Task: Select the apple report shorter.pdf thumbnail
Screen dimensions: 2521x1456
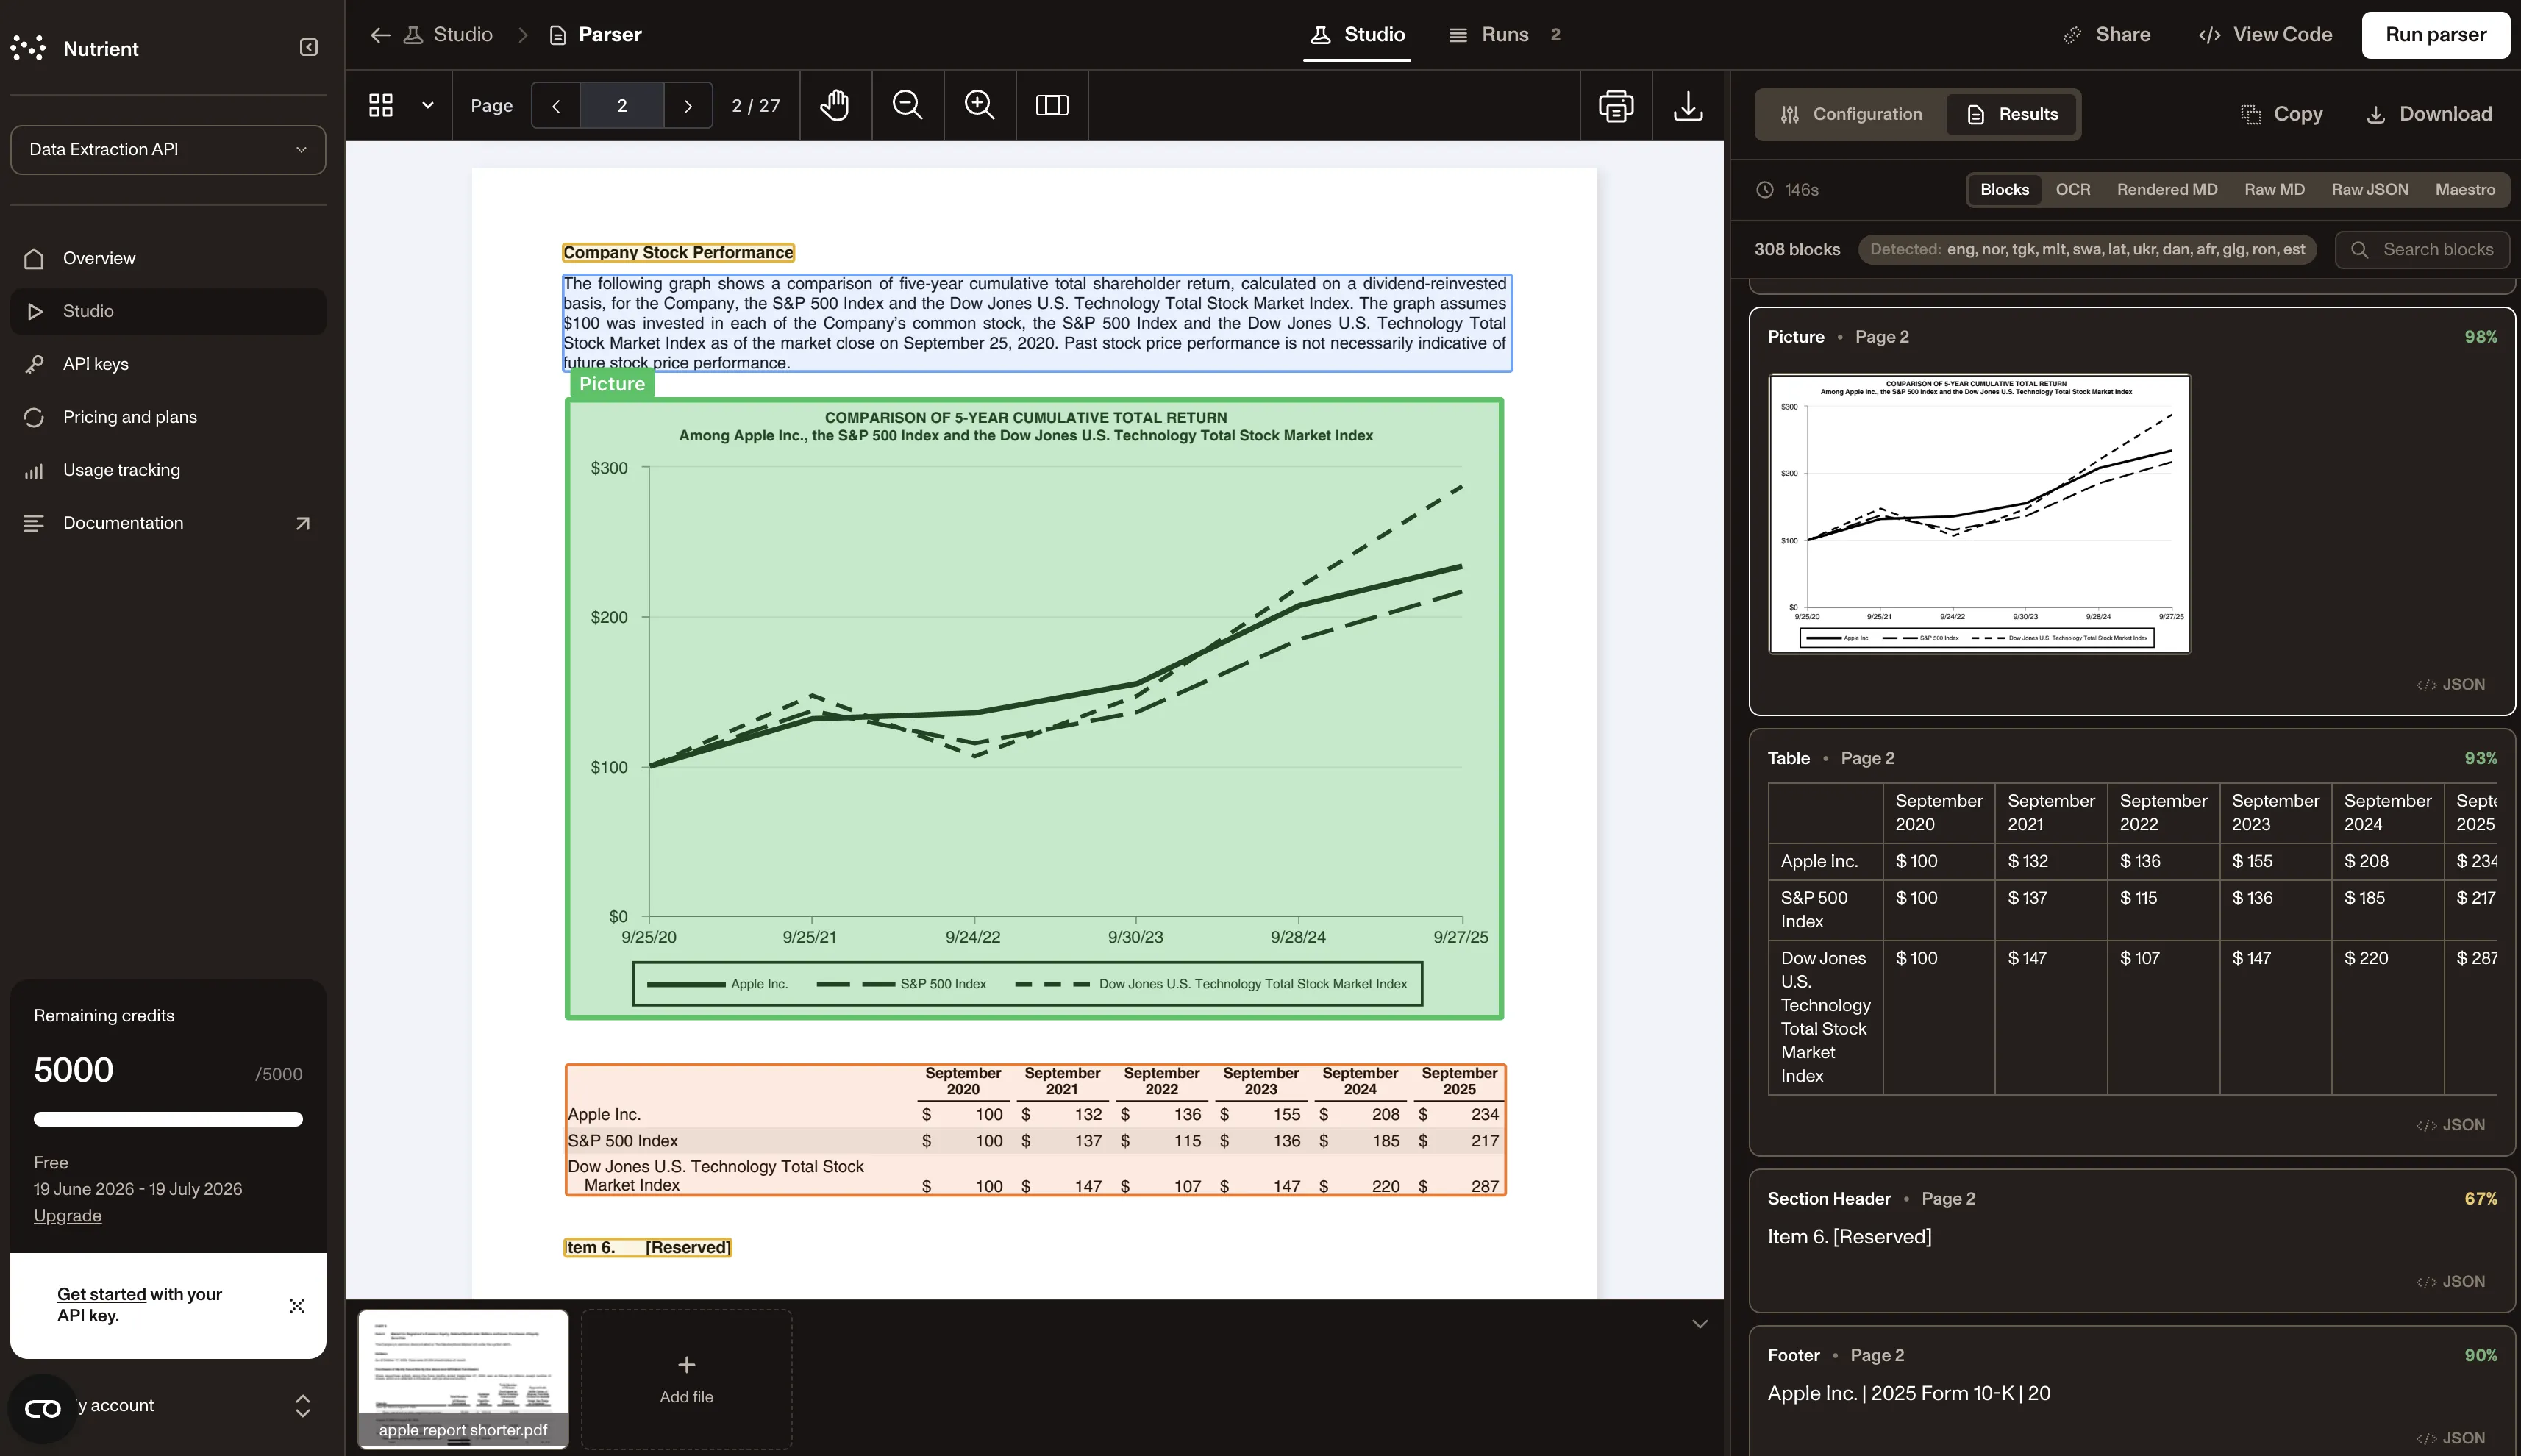Action: point(463,1379)
